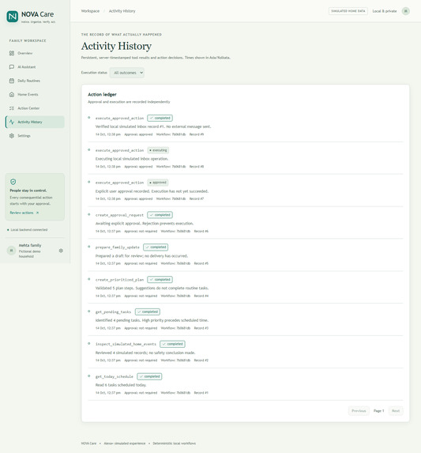Click the Mehta family avatar circle
Image resolution: width=421 pixels, height=453 pixels.
pos(11,251)
